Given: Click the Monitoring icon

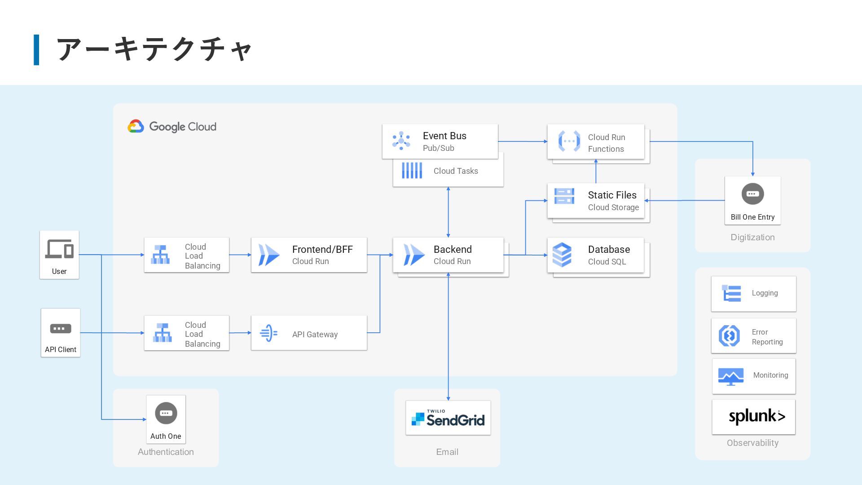Looking at the screenshot, I should [x=730, y=376].
